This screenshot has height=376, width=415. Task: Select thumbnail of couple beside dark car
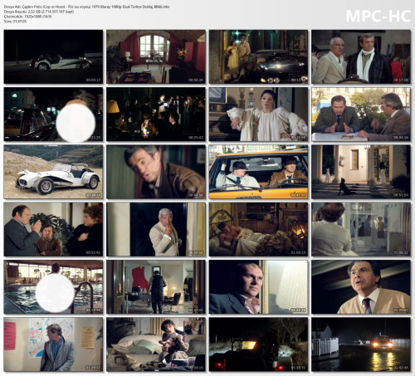pos(258,56)
